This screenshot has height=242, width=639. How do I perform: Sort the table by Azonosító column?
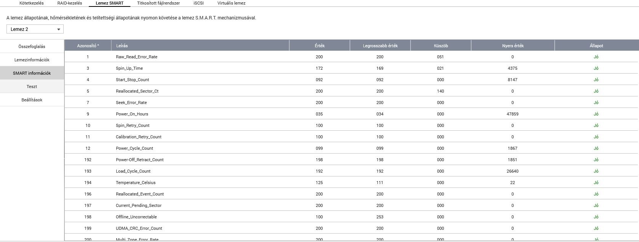click(88, 46)
